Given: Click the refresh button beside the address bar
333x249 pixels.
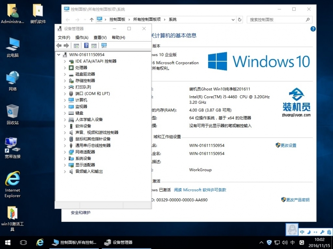Looking at the screenshot, I should (x=239, y=20).
